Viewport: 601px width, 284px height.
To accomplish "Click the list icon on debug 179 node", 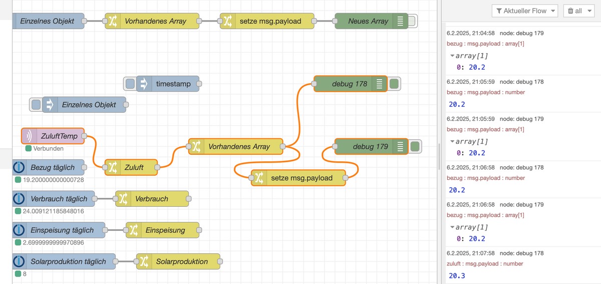I will 400,147.
